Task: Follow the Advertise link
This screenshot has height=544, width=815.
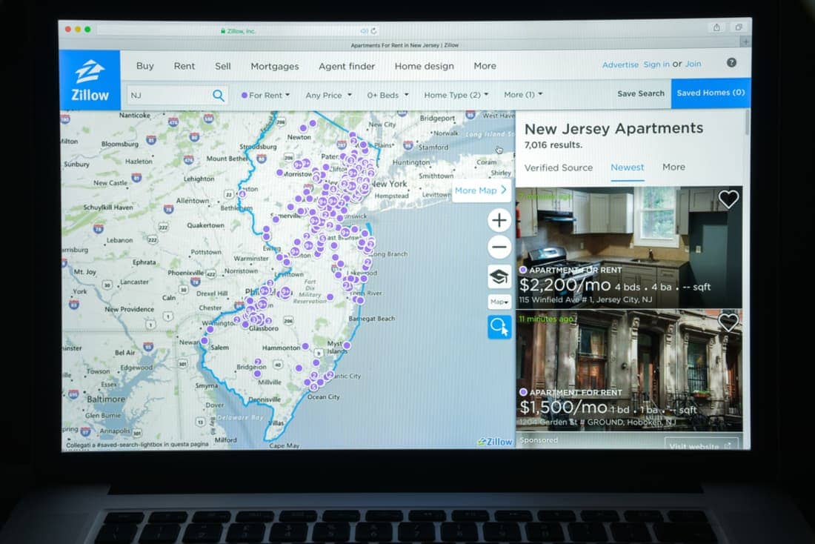Action: tap(620, 65)
